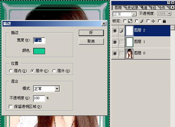
Task: Click the transparency checkerboard lock icon
Action: click(130, 21)
